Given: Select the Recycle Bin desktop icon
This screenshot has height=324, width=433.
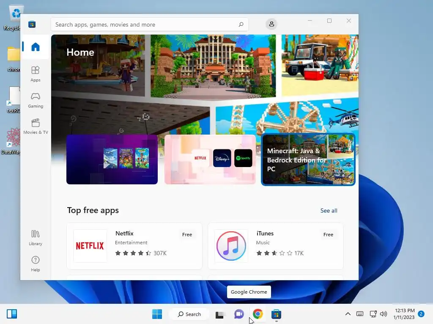Looking at the screenshot, I should coord(13,18).
